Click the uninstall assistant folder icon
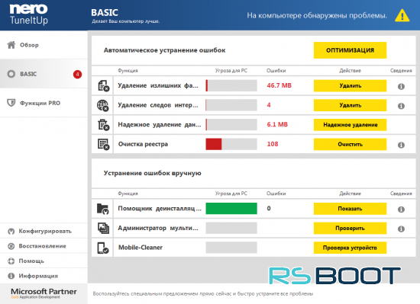Screen dimensions: 420x304 point(102,209)
